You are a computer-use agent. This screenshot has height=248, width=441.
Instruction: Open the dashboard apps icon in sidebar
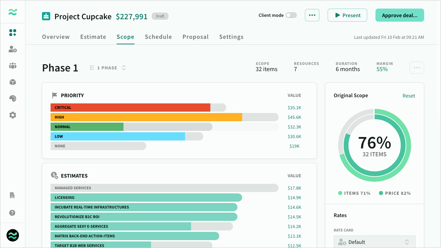coord(13,33)
